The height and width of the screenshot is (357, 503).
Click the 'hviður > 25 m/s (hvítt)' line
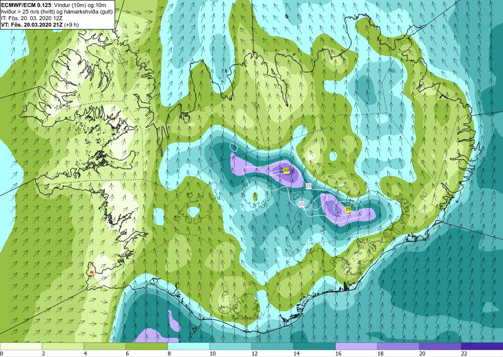[27, 12]
